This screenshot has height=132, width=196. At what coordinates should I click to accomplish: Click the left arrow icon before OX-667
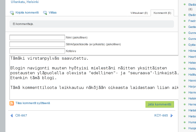(12, 115)
